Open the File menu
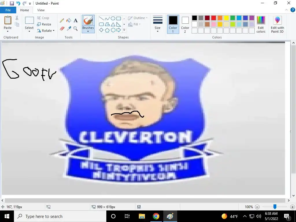The width and height of the screenshot is (296, 222). tap(8, 10)
